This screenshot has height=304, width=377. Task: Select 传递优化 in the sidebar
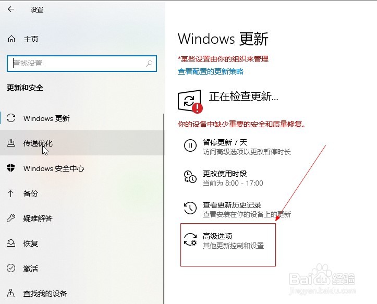[x=81, y=143]
